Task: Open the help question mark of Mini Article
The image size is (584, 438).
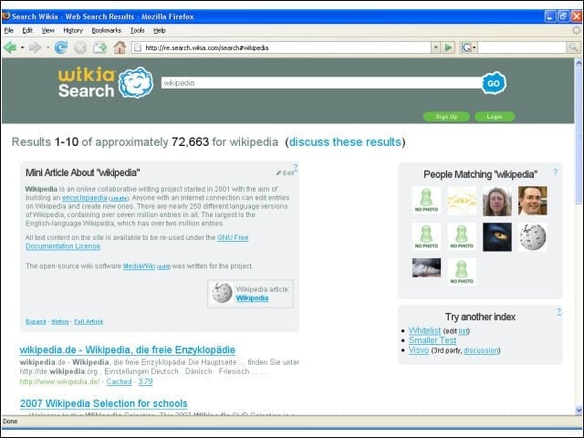Action: [x=296, y=166]
